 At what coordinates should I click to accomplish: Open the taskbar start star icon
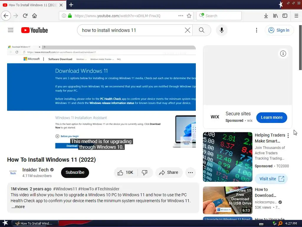5,223
